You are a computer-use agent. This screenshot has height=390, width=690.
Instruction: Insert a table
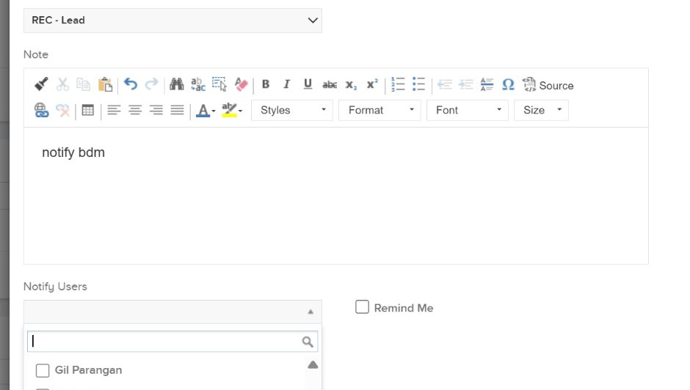pyautogui.click(x=88, y=110)
